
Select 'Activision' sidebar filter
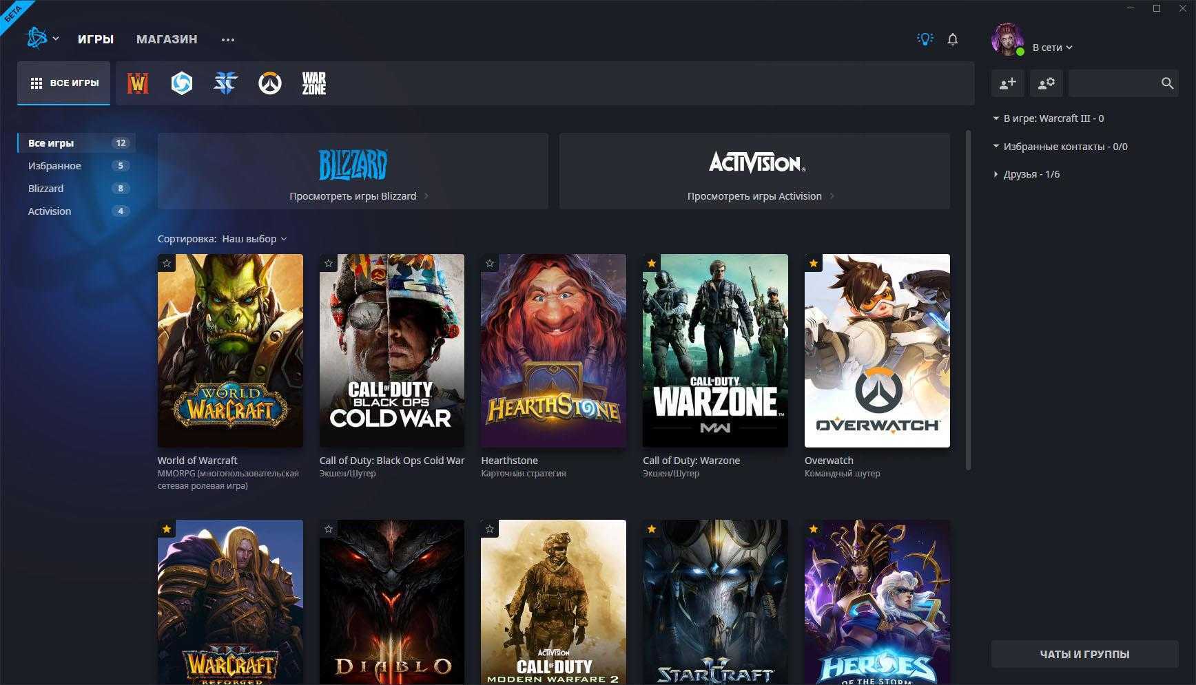76,211
